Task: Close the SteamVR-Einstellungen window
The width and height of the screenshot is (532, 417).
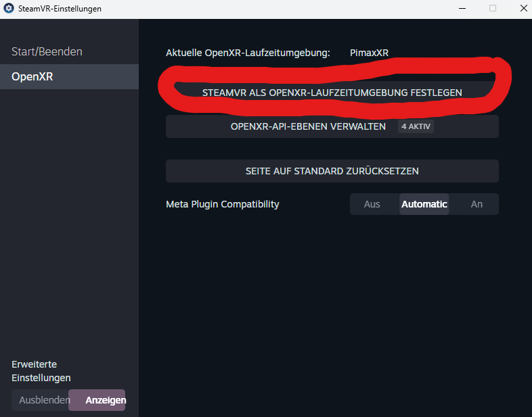Action: tap(523, 9)
